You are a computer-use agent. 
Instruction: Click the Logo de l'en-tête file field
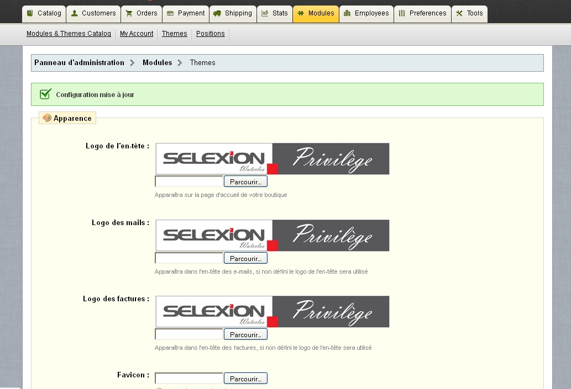(189, 182)
